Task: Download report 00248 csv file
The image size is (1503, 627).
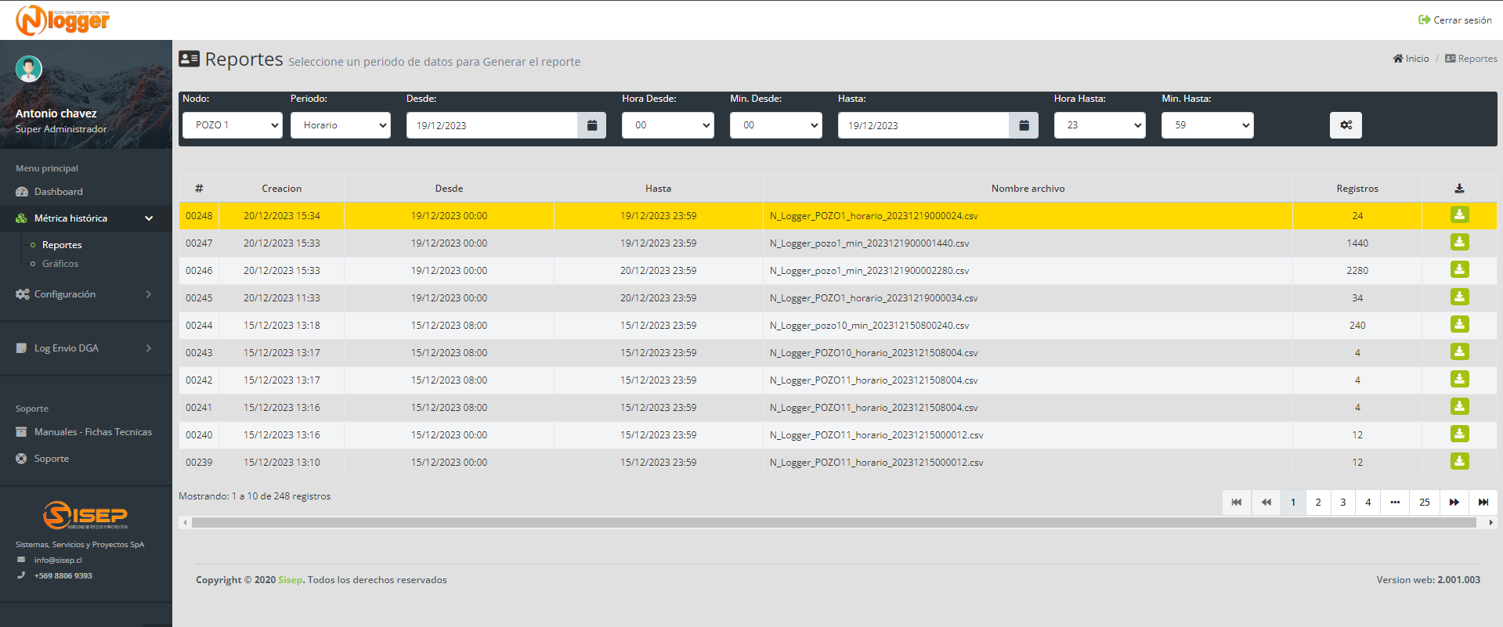Action: pyautogui.click(x=1459, y=215)
